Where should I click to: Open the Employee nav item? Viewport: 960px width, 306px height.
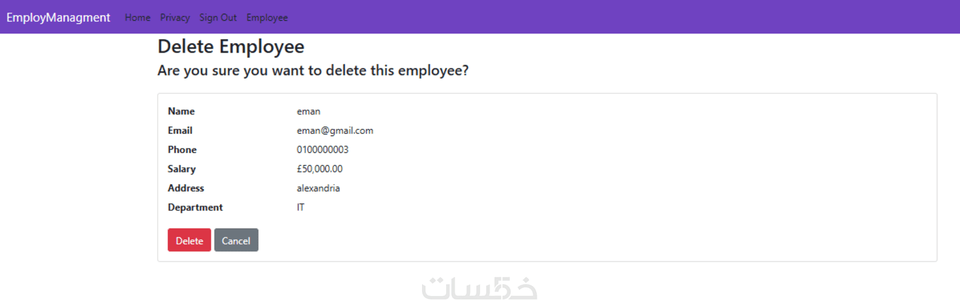click(x=267, y=17)
